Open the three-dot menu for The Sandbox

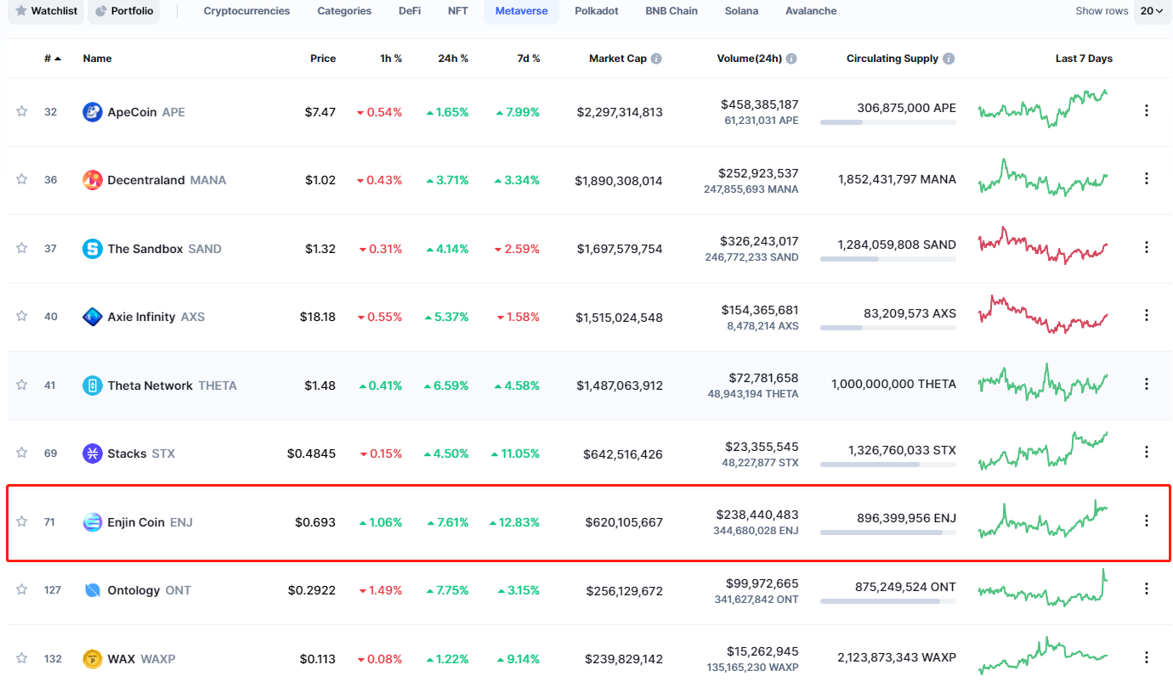click(x=1147, y=247)
